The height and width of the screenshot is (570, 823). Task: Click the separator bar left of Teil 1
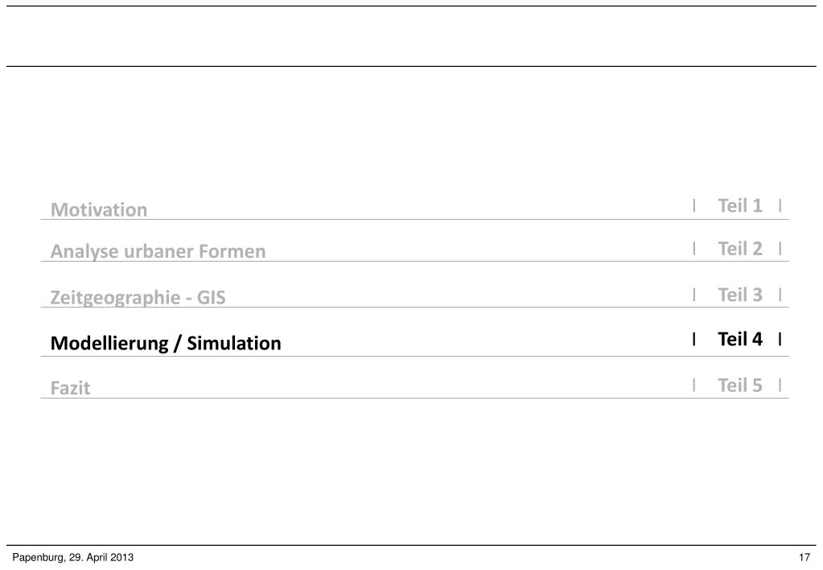(693, 206)
